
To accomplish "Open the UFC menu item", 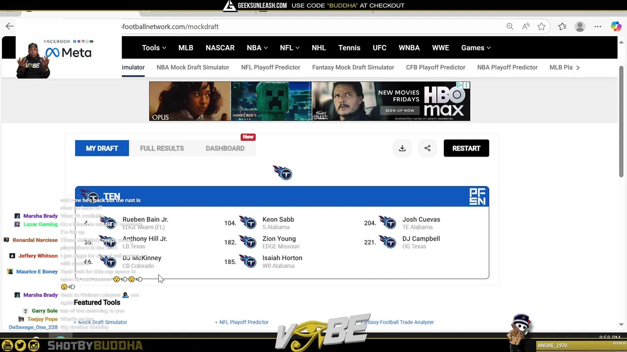I will coord(380,47).
